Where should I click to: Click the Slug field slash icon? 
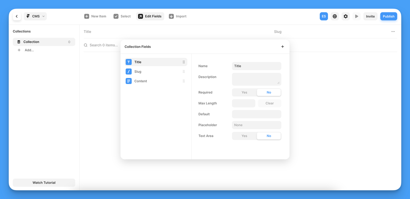click(x=129, y=72)
